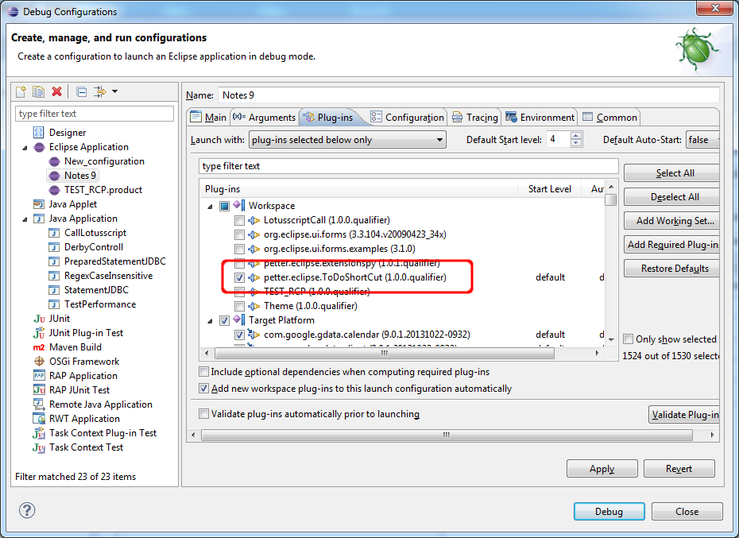The height and width of the screenshot is (538, 739).
Task: Delete selected configuration with the red X
Action: tap(56, 92)
